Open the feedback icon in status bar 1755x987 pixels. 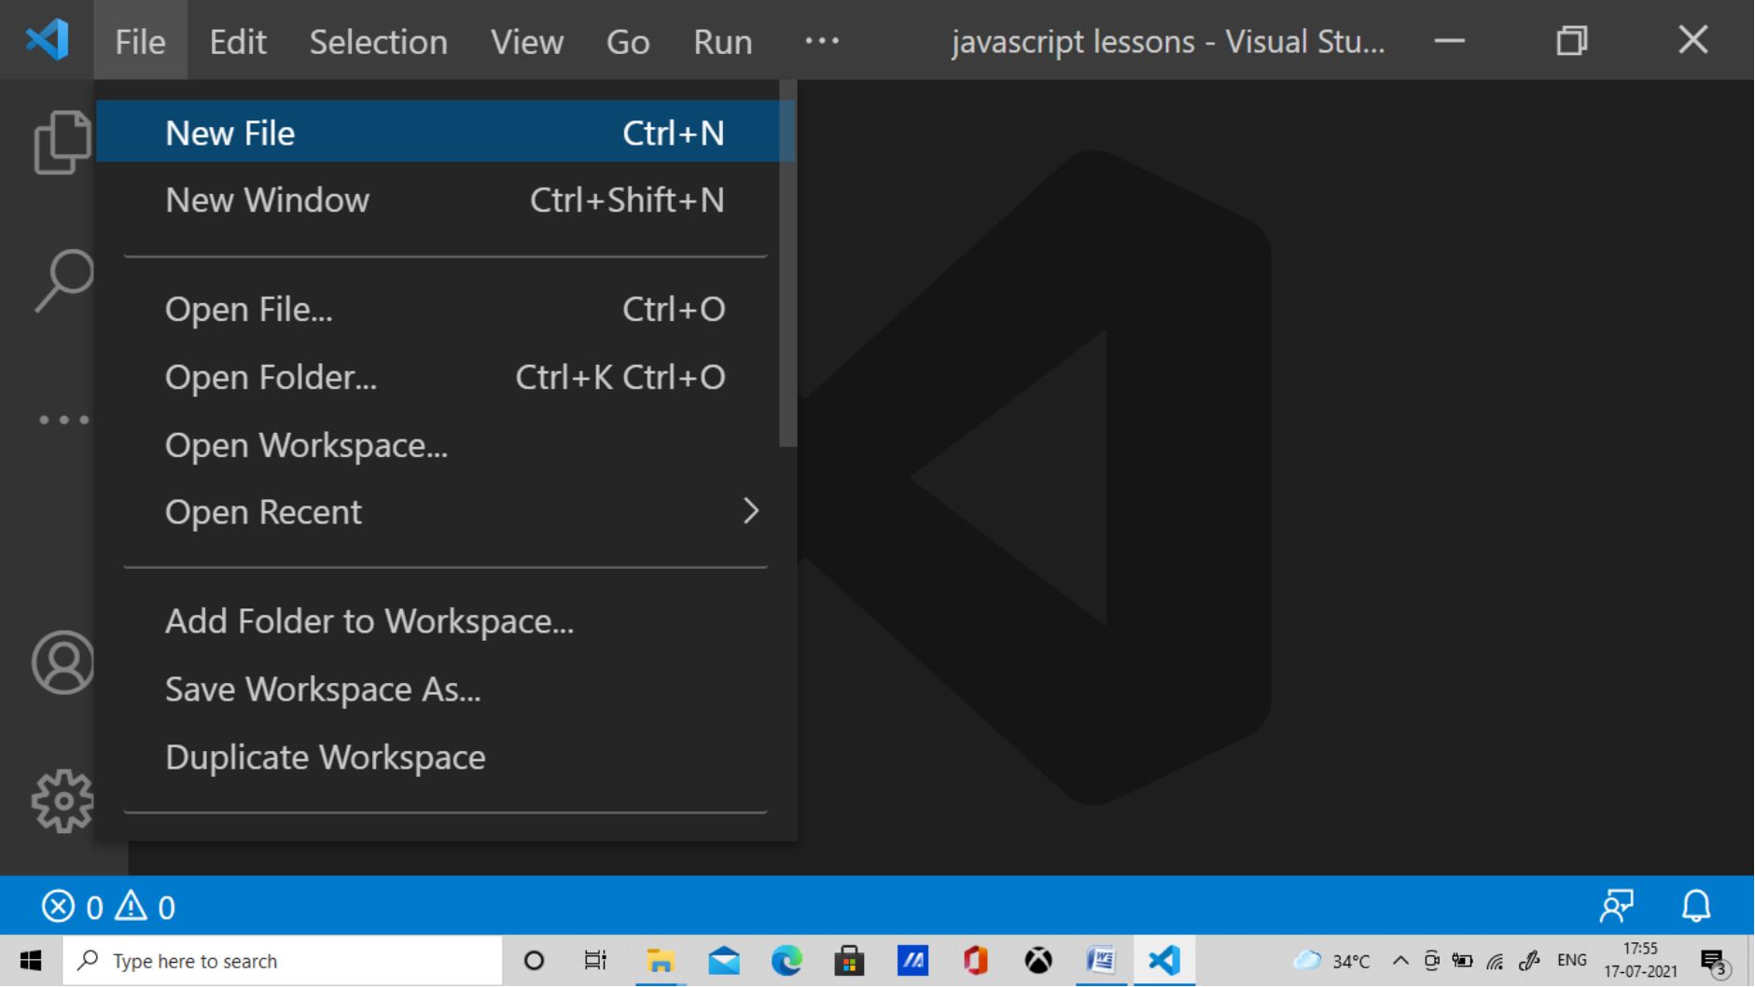coord(1617,906)
